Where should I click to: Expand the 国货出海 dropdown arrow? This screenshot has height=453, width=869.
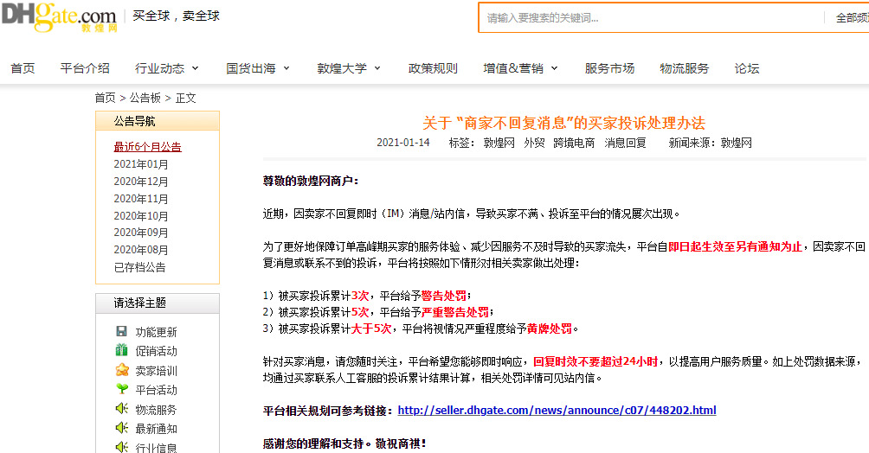[x=286, y=68]
